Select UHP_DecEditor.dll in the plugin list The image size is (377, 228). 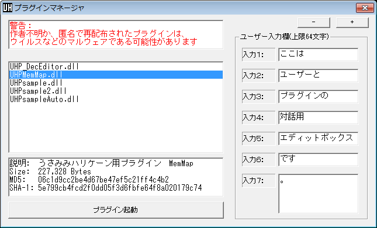coord(116,66)
